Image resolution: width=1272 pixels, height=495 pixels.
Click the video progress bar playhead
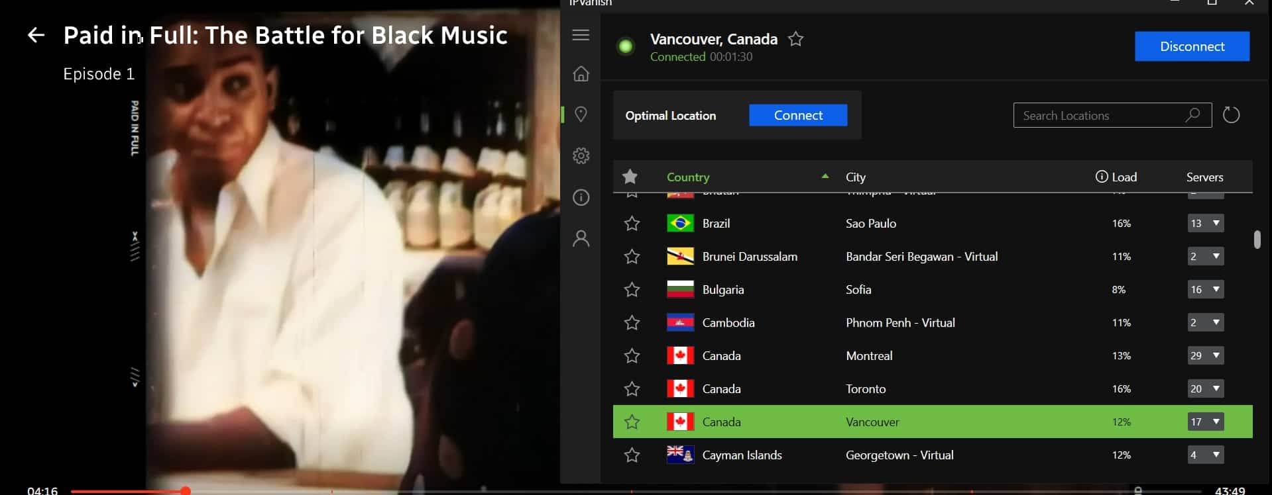point(186,490)
